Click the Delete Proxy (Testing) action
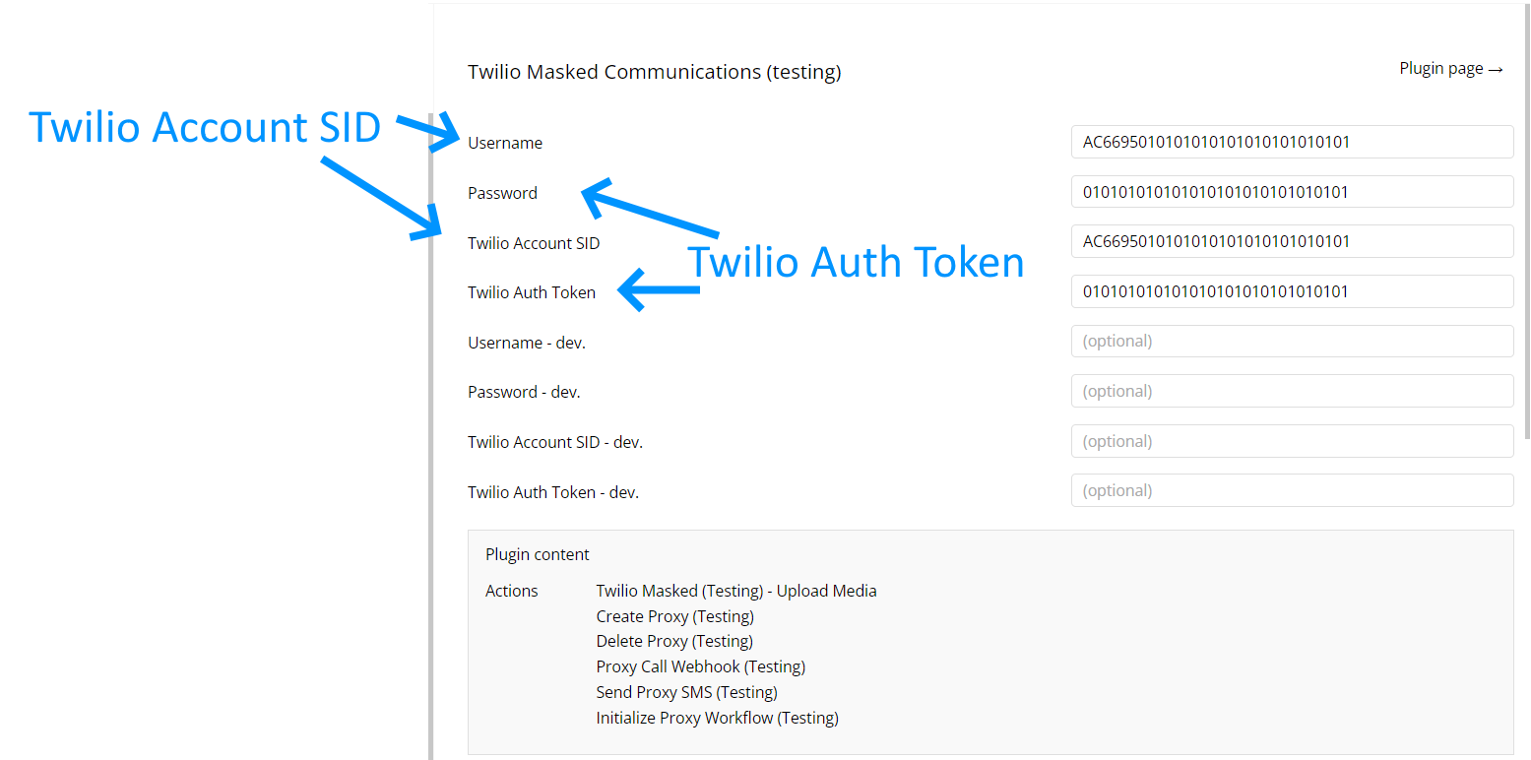 click(674, 641)
